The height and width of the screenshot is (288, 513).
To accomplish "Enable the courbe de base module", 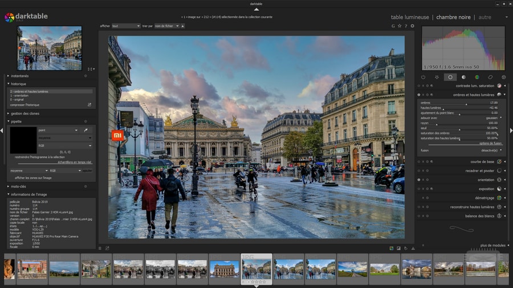I will pyautogui.click(x=419, y=162).
